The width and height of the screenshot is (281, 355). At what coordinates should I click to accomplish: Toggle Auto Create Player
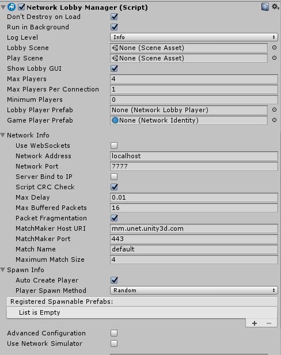[114, 280]
